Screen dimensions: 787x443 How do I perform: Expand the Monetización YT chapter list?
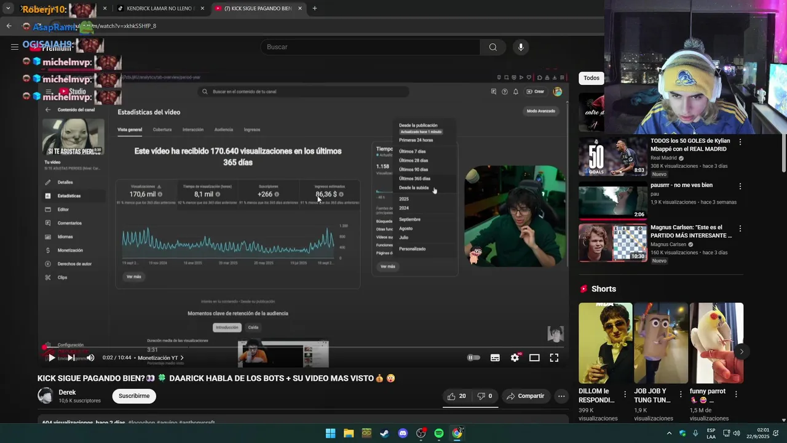(160, 358)
